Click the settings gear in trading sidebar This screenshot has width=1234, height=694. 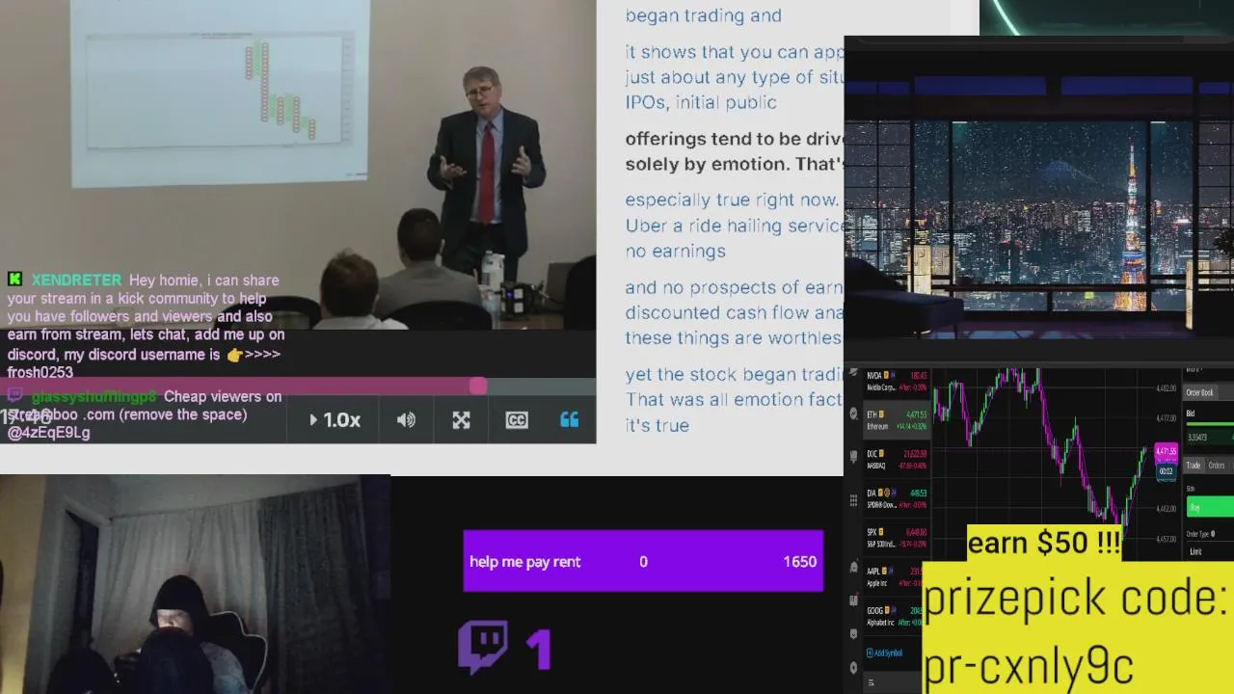[x=853, y=668]
